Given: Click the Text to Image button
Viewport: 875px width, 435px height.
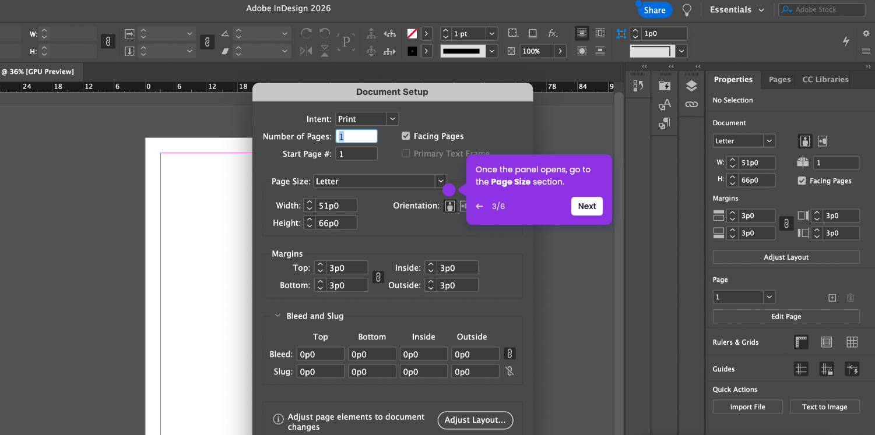Looking at the screenshot, I should click(x=825, y=406).
